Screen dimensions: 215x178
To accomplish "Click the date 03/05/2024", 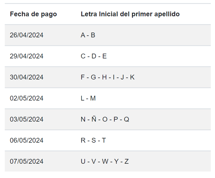I will pos(27,119).
